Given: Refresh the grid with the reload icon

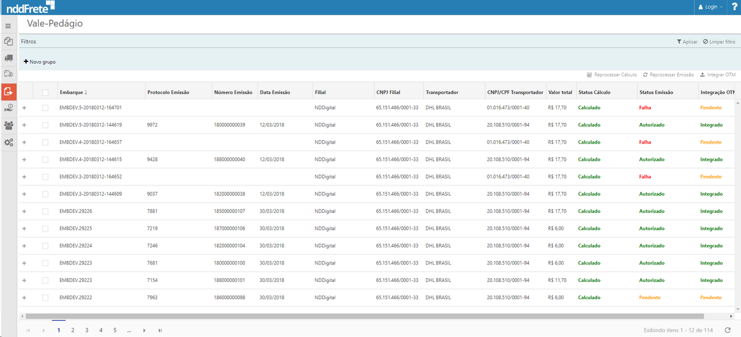Looking at the screenshot, I should [x=728, y=330].
